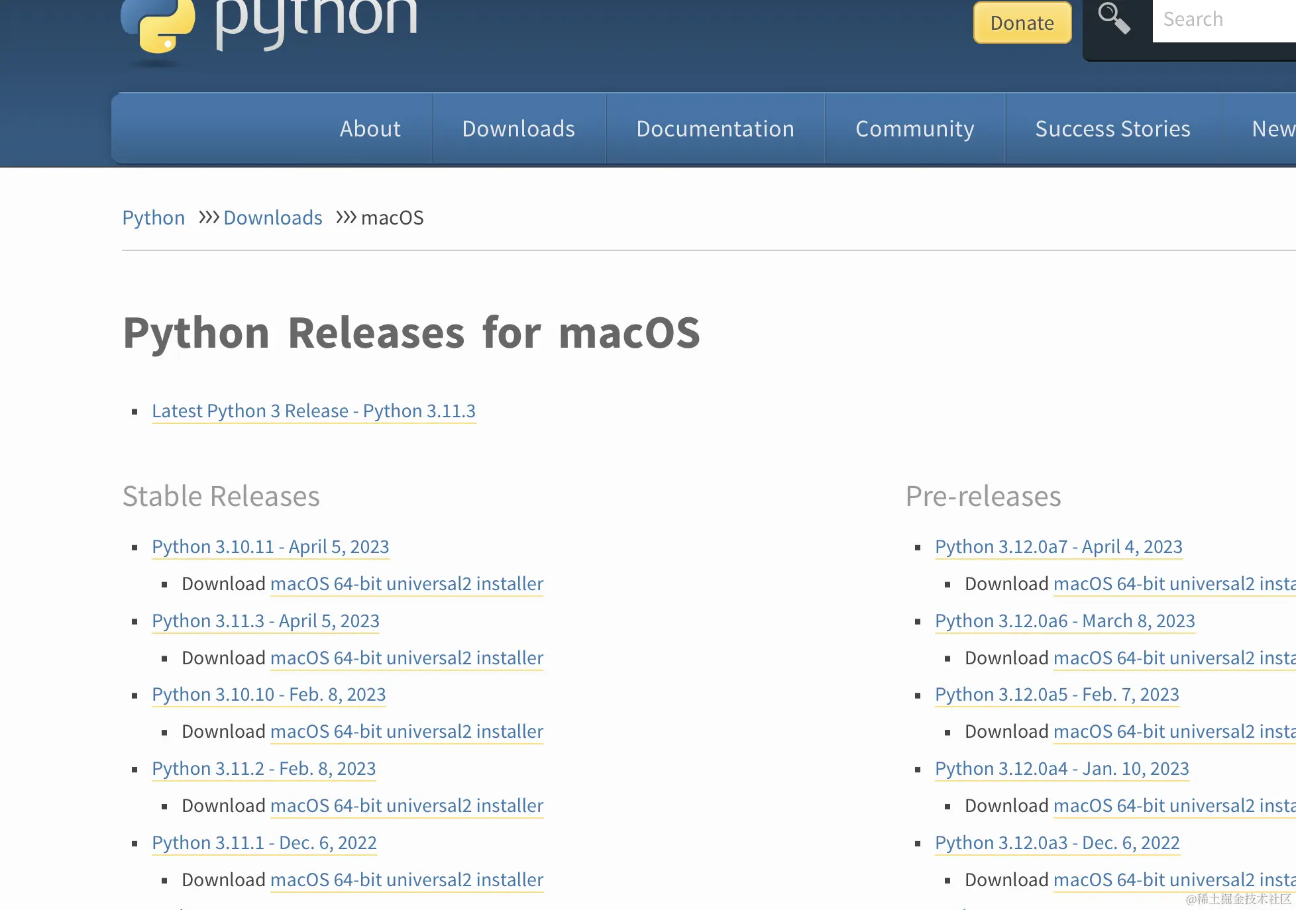The image size is (1296, 910).
Task: Open Python 3.10.11 - April 5, 2023 release
Action: 270,546
